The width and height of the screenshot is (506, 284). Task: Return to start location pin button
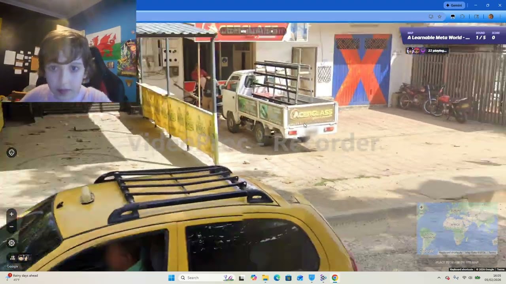(x=11, y=153)
